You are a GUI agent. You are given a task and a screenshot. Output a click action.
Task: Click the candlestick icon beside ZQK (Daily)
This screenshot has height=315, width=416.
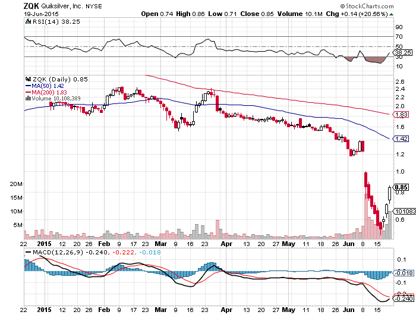click(28, 79)
